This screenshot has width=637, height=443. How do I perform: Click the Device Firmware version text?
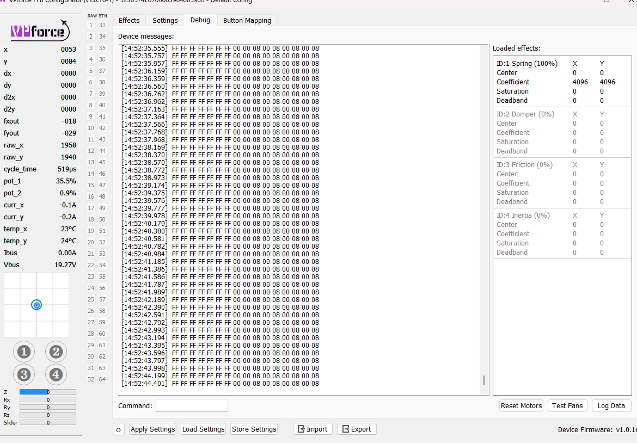[597, 429]
